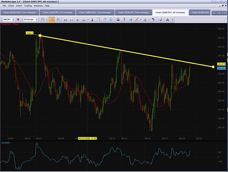Open the Insert menu
228x172 pixels.
click(19, 6)
